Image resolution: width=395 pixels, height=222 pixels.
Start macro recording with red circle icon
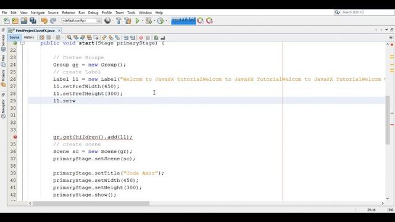[x=141, y=38]
